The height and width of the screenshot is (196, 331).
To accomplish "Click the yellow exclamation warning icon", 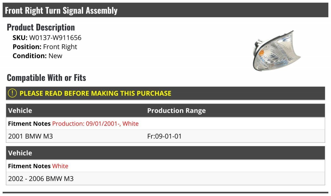I will click(12, 93).
